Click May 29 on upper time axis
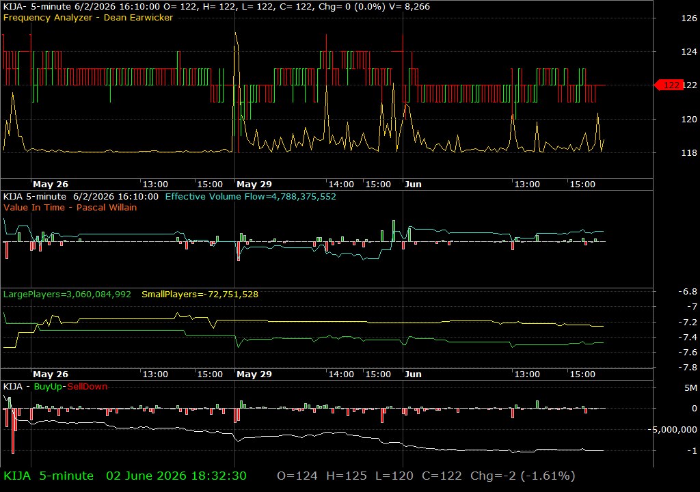The image size is (700, 492). pos(254,184)
